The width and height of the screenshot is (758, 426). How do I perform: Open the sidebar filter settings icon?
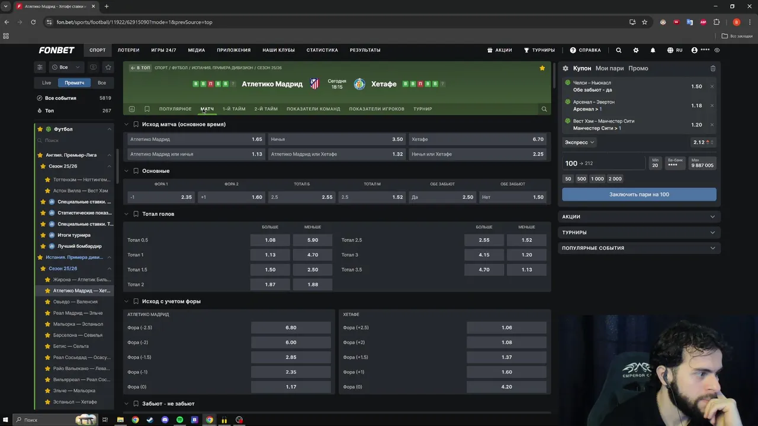[x=40, y=67]
